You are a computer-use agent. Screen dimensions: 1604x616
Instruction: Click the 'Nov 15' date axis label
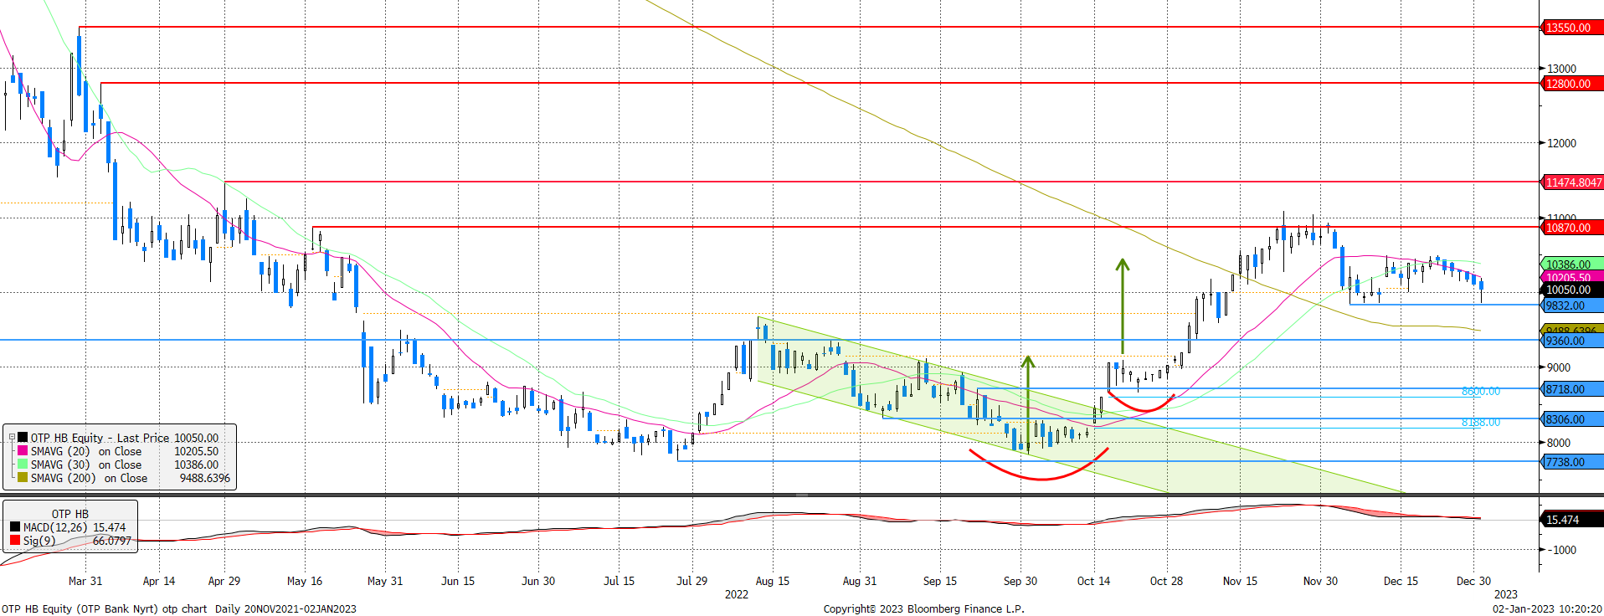pyautogui.click(x=1240, y=581)
